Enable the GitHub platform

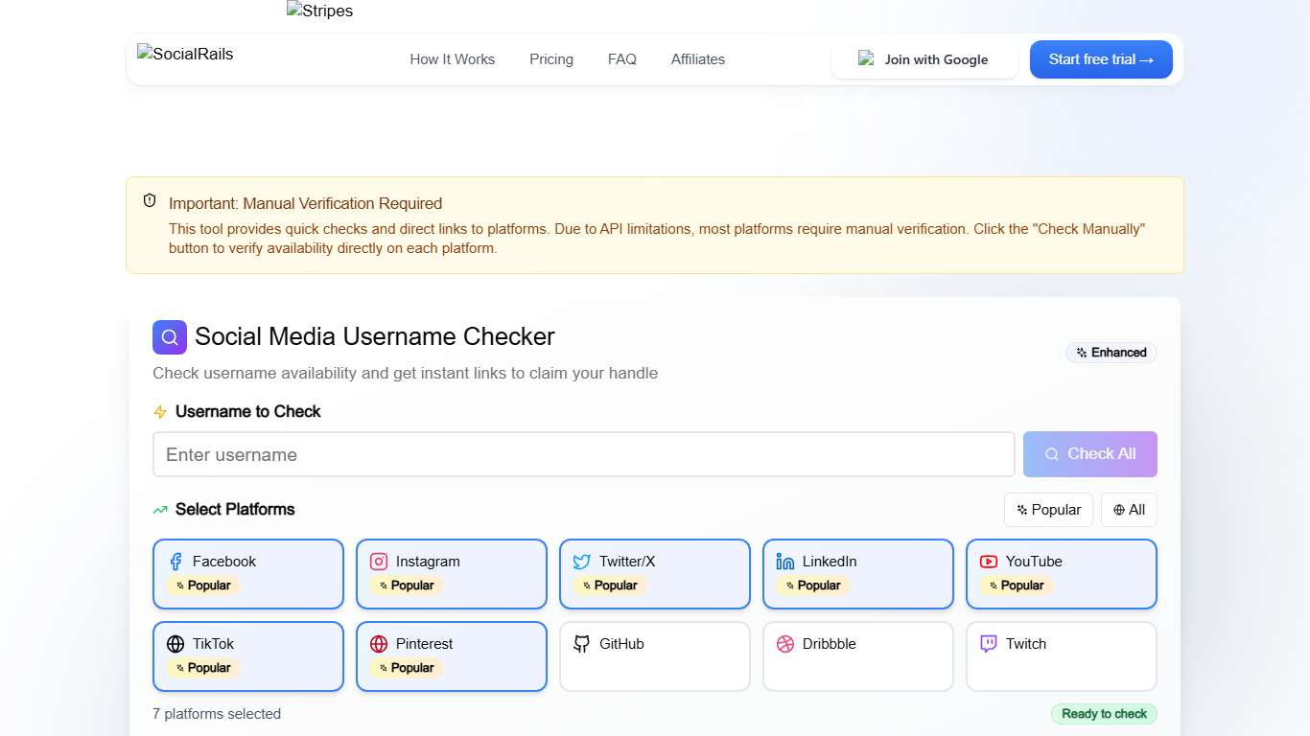tap(654, 656)
